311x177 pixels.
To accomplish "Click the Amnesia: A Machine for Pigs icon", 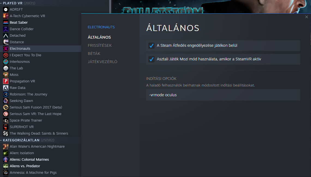I will coord(5,173).
